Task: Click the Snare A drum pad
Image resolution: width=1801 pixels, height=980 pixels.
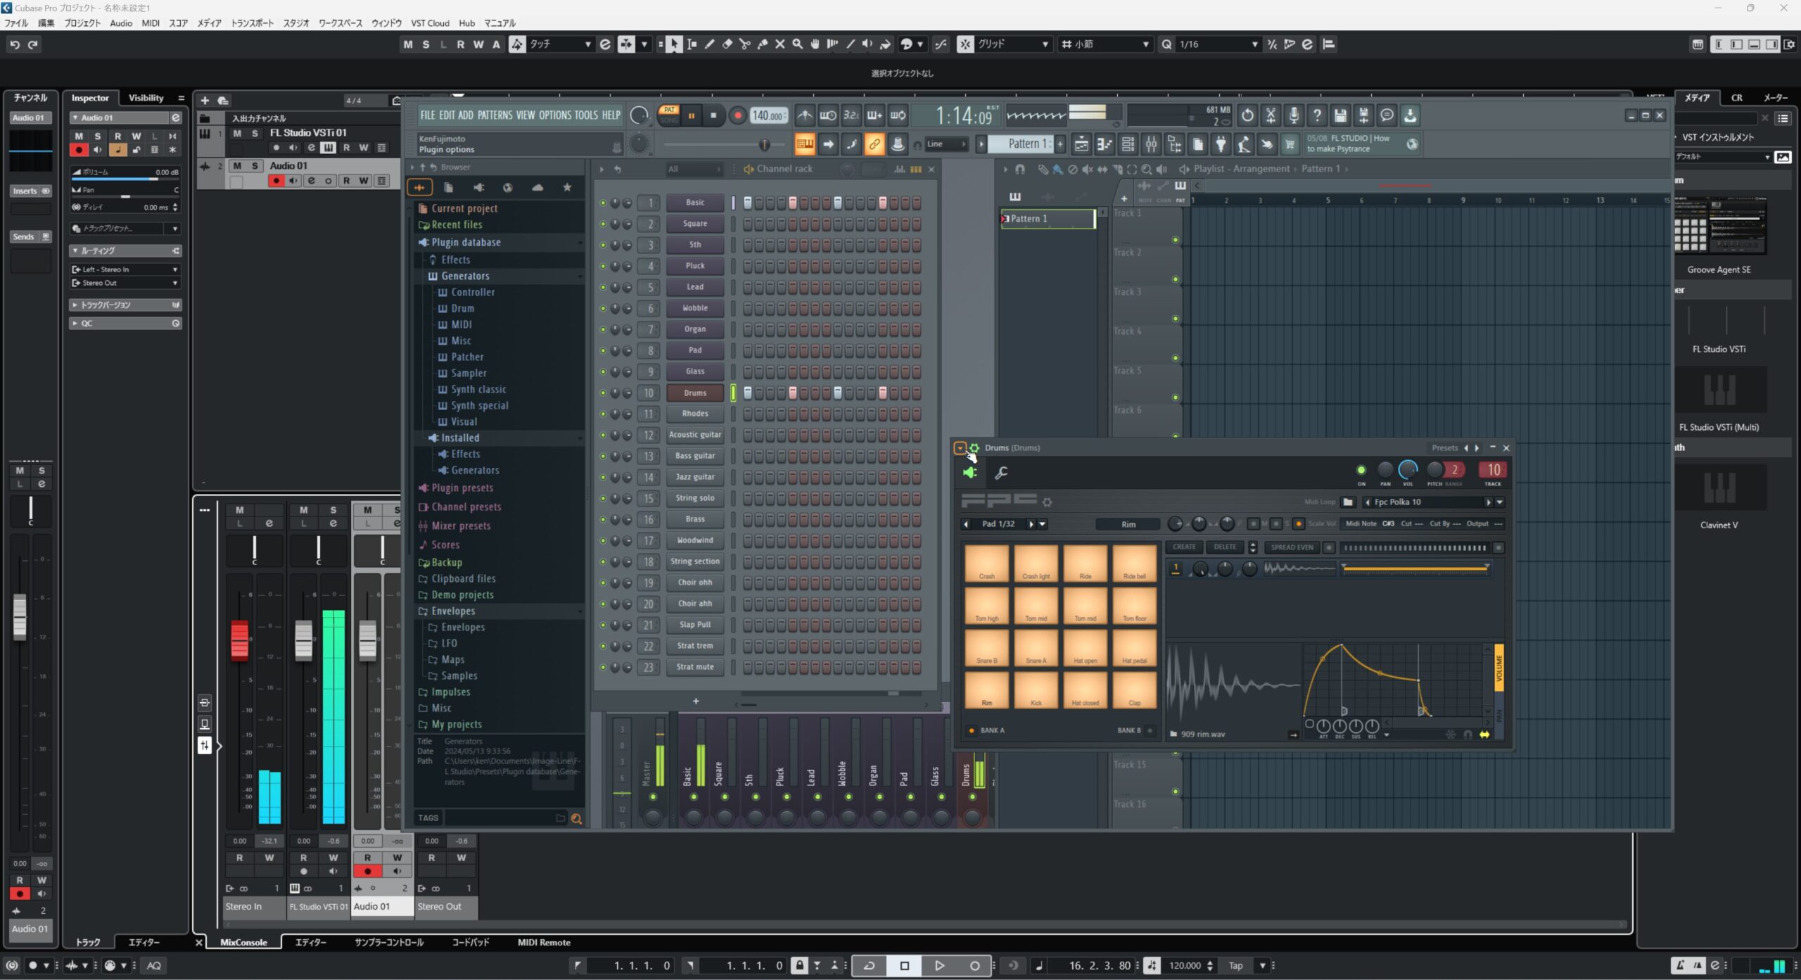Action: pos(1036,648)
